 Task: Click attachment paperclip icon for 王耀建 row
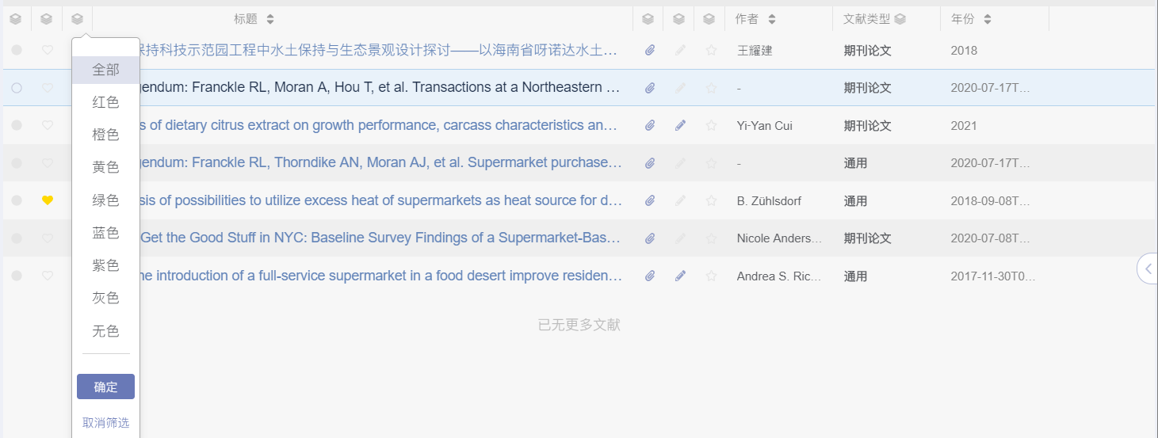(x=650, y=50)
